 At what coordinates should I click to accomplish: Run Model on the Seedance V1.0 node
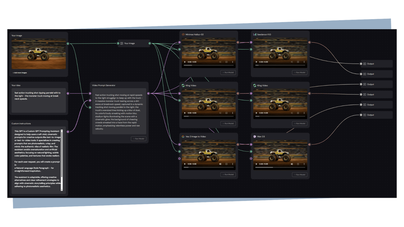coord(299,73)
